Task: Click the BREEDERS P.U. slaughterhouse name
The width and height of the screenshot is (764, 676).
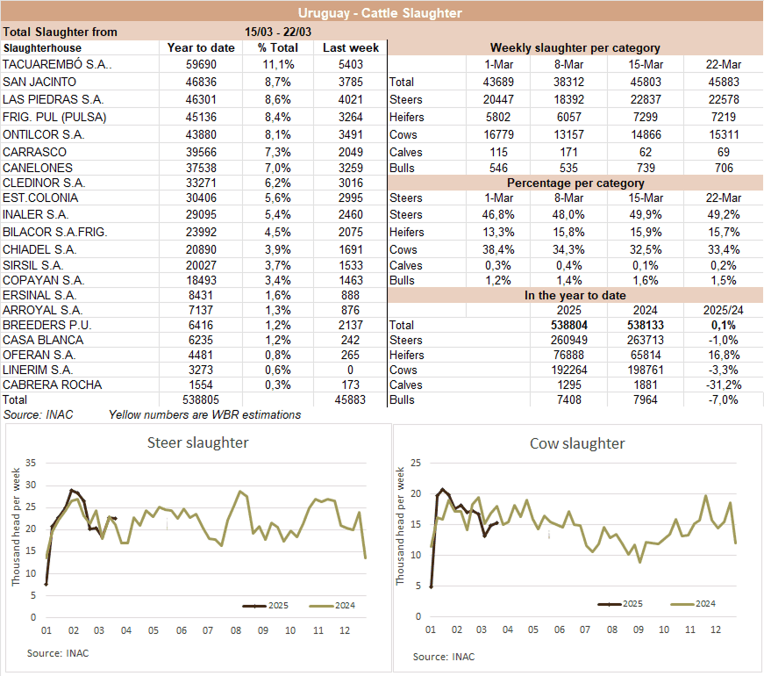Action: [42, 325]
